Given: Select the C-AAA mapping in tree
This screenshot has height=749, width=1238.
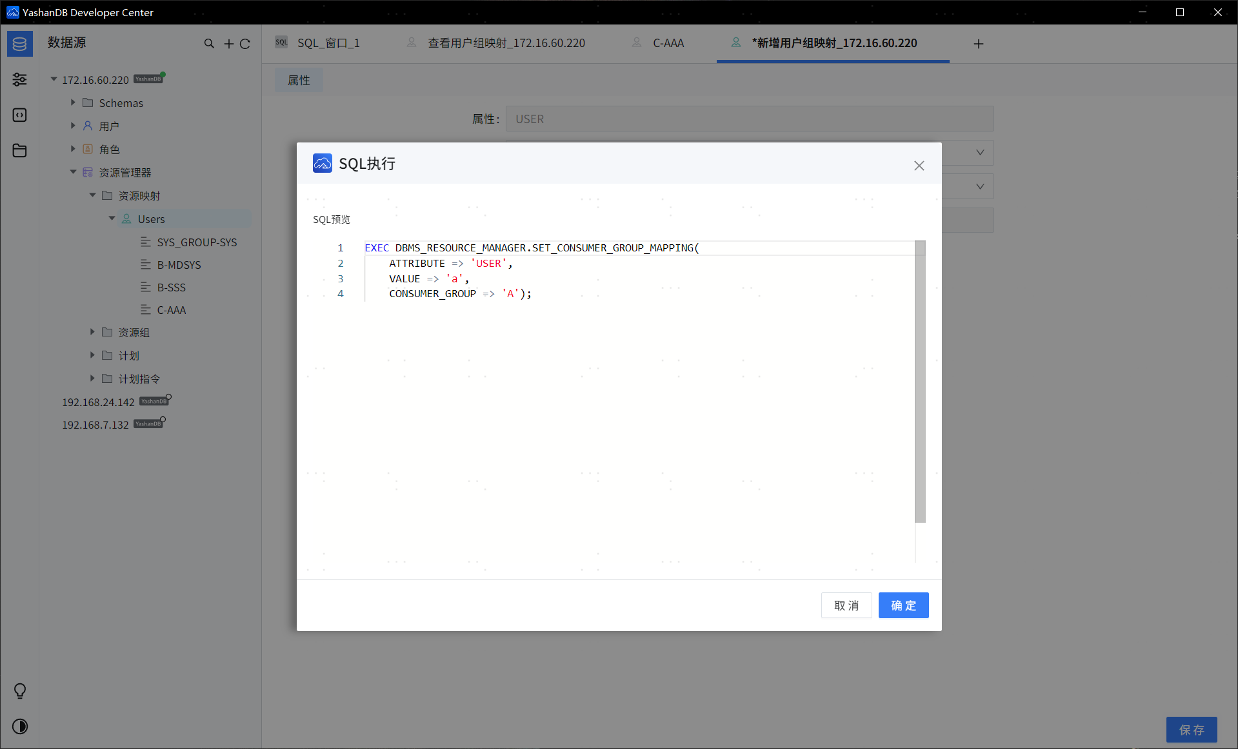Looking at the screenshot, I should click(x=171, y=310).
